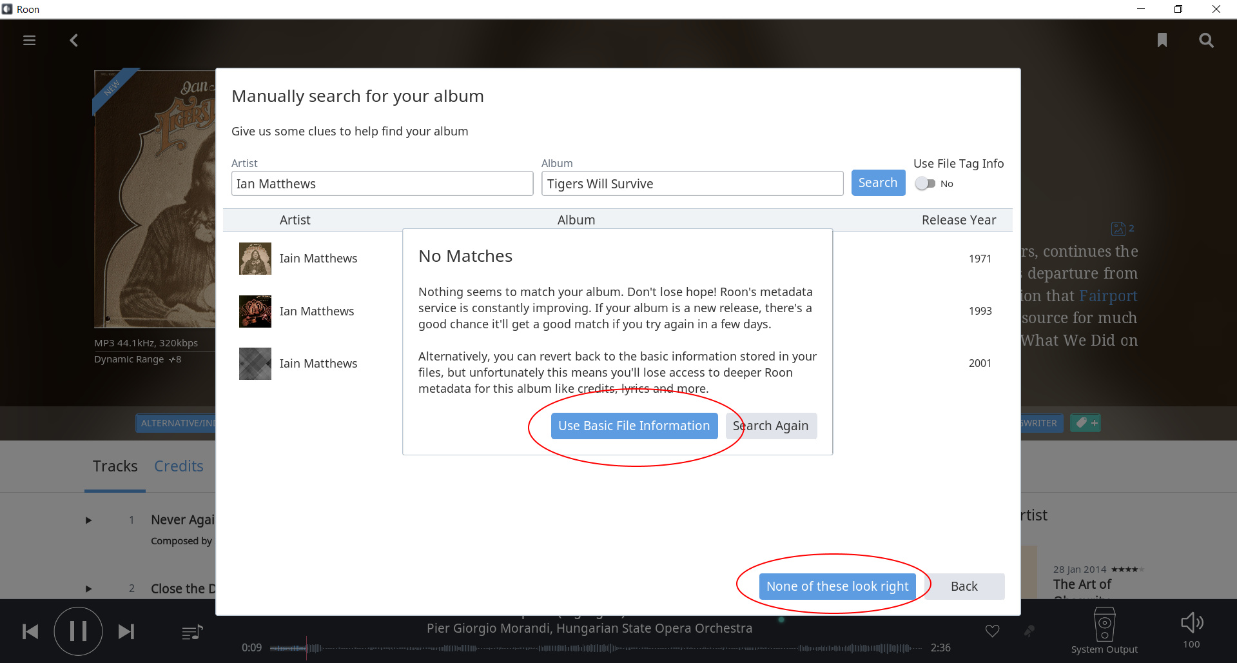
Task: Switch to the Credits tab
Action: tap(179, 466)
